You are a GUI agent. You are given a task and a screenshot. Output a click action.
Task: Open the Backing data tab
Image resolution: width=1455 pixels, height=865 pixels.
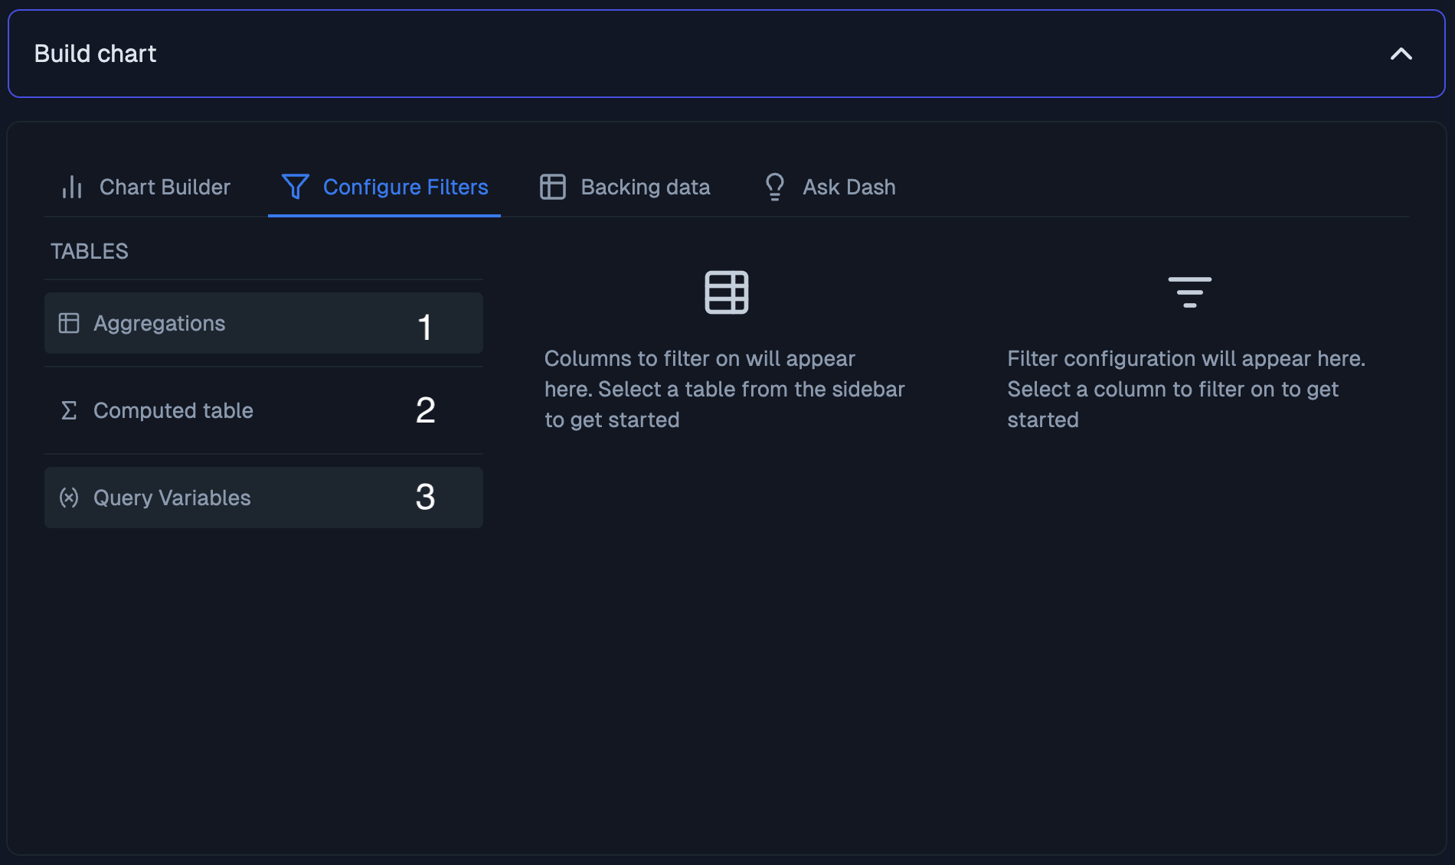tap(646, 186)
